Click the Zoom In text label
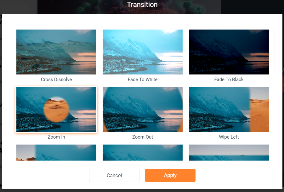 pos(56,137)
